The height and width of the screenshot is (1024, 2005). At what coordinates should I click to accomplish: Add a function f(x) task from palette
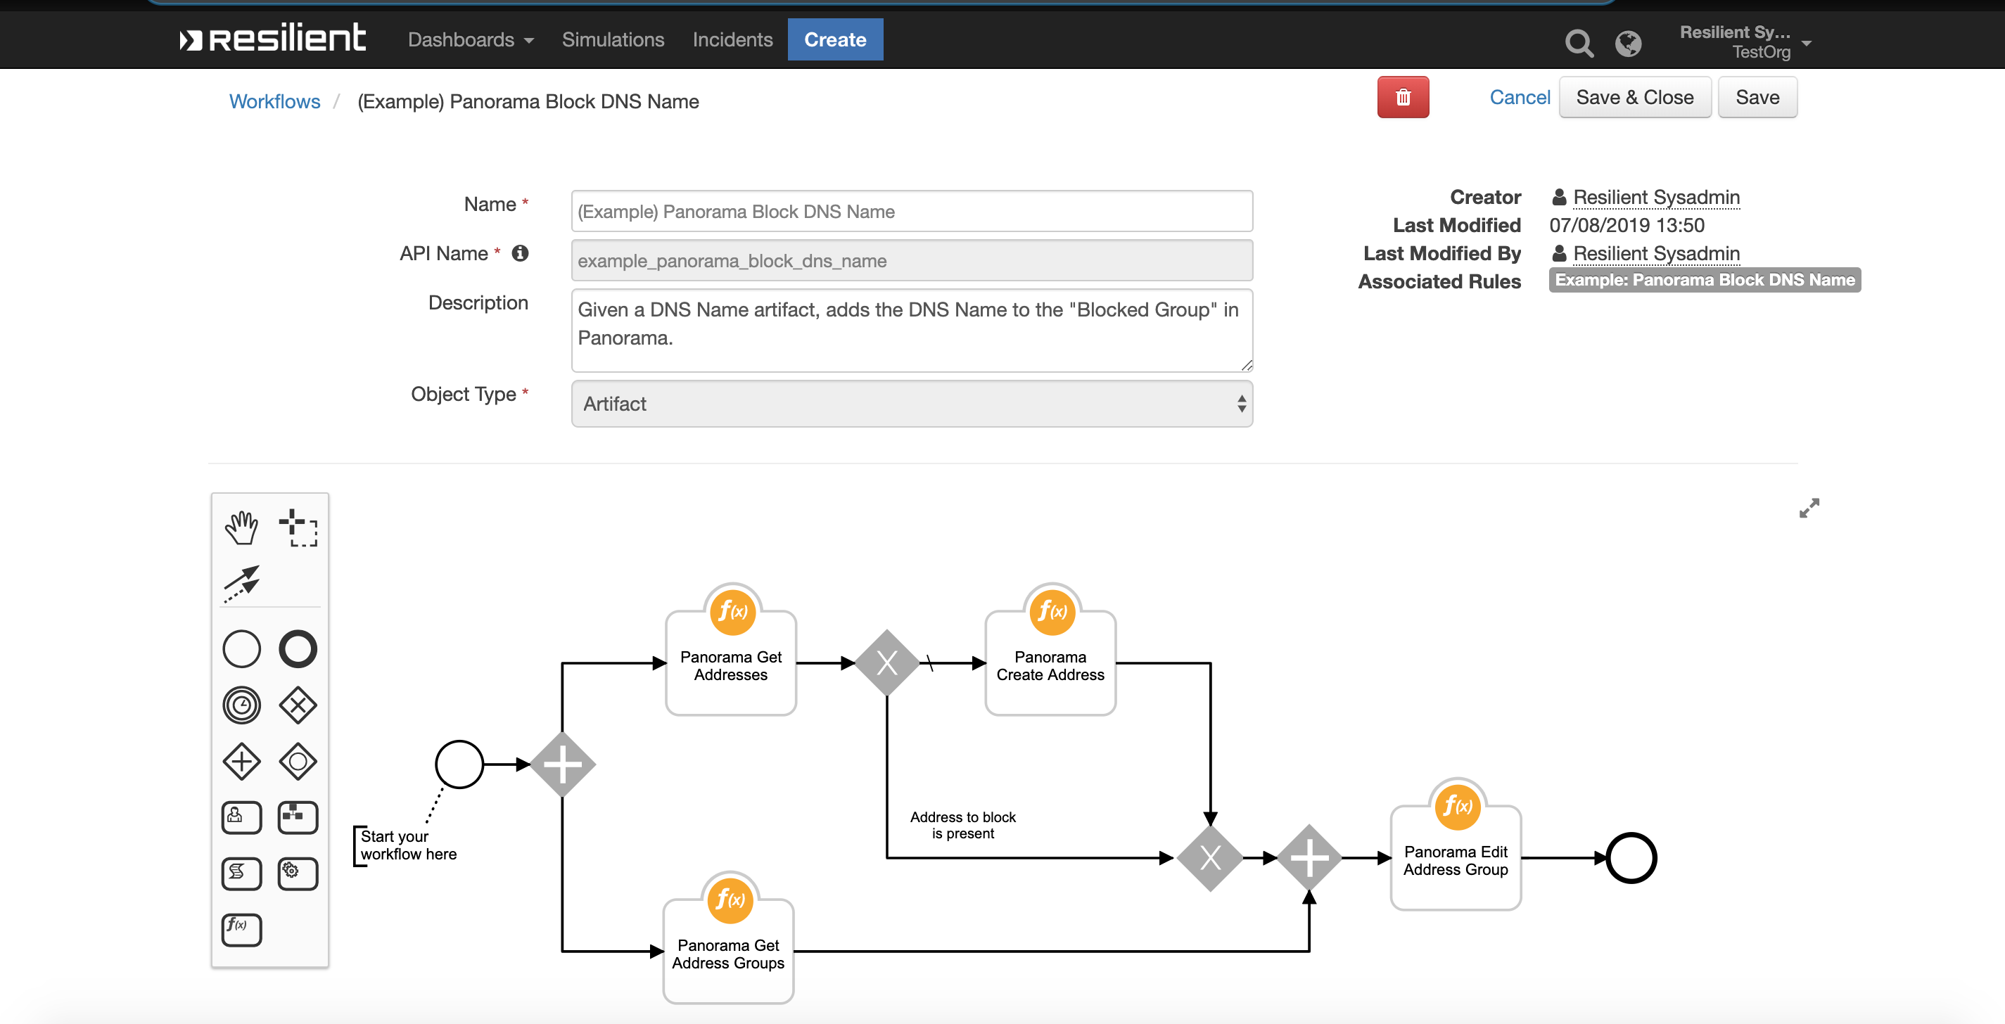(x=241, y=929)
